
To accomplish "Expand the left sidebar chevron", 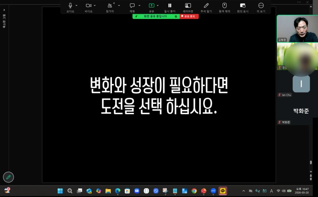I will click(x=4, y=10).
